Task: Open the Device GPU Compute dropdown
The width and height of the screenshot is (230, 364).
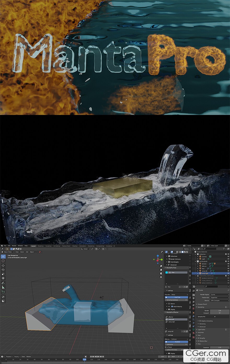Action: [x=220, y=301]
